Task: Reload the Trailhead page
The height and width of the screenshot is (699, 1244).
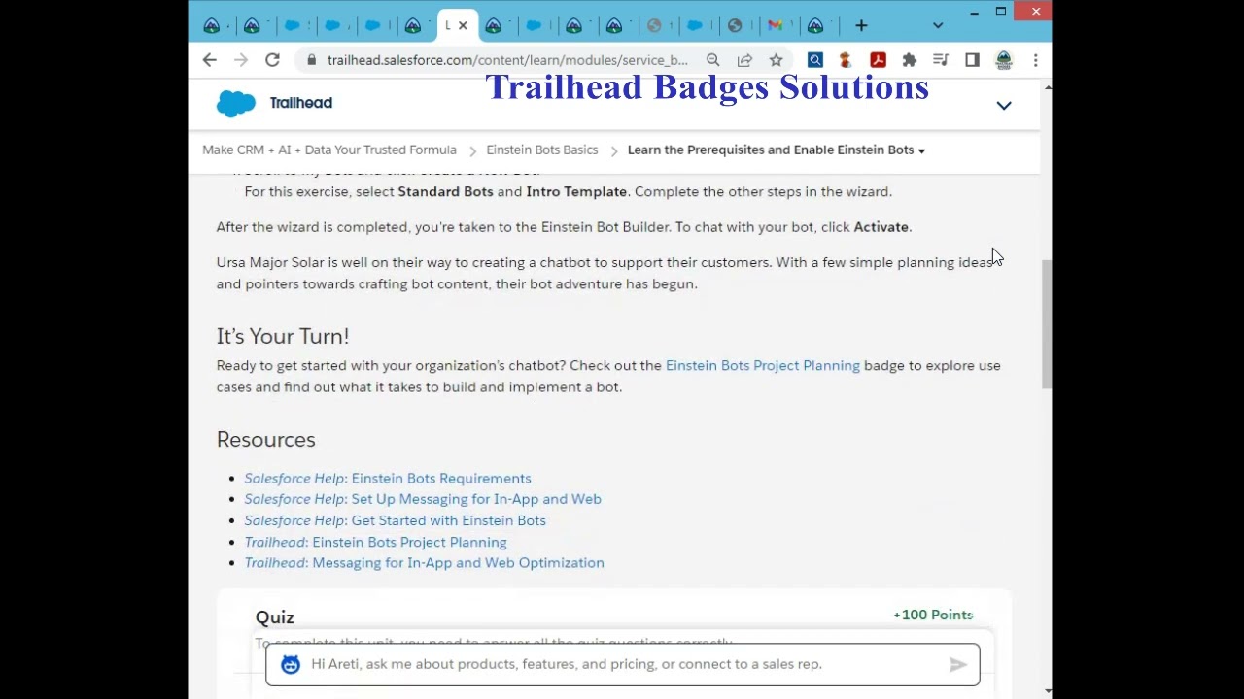Action: pos(273,60)
